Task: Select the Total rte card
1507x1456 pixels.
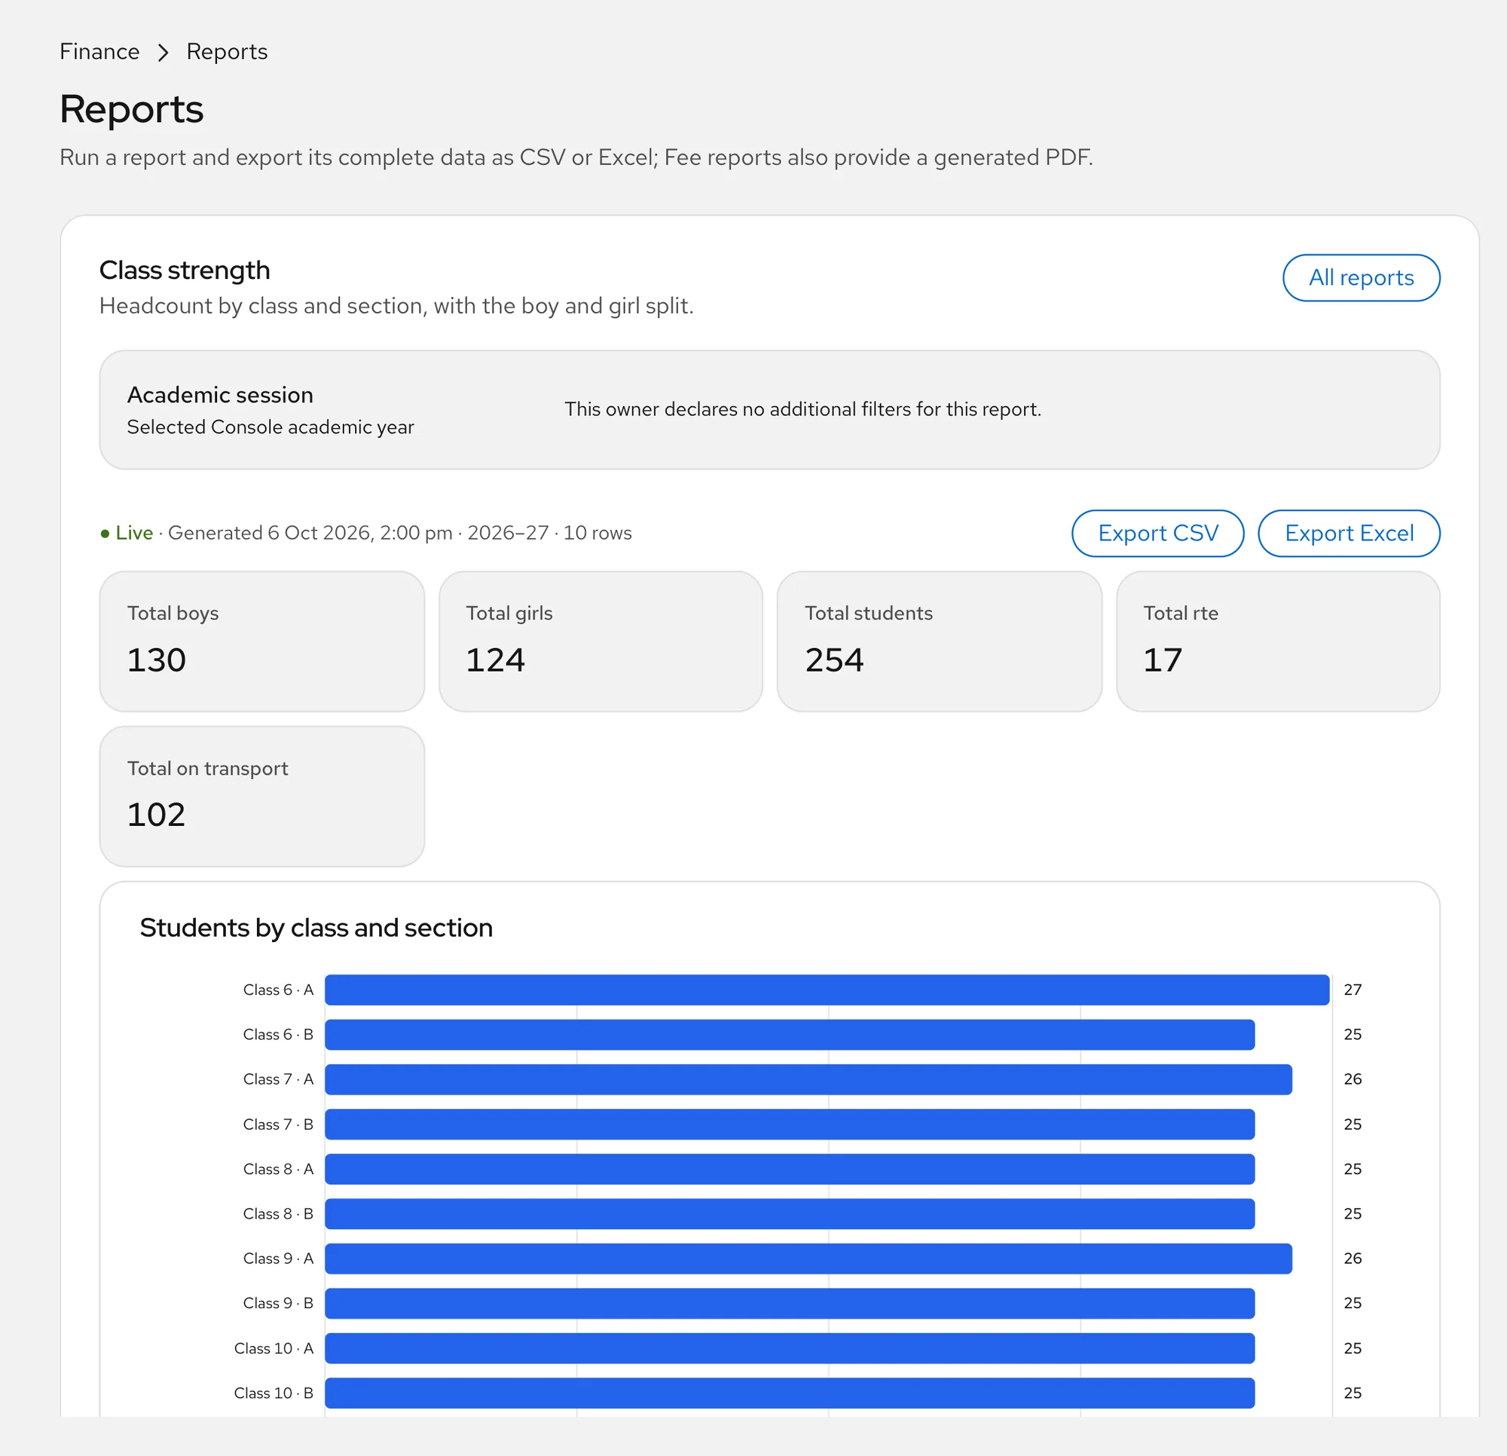Action: click(x=1278, y=641)
